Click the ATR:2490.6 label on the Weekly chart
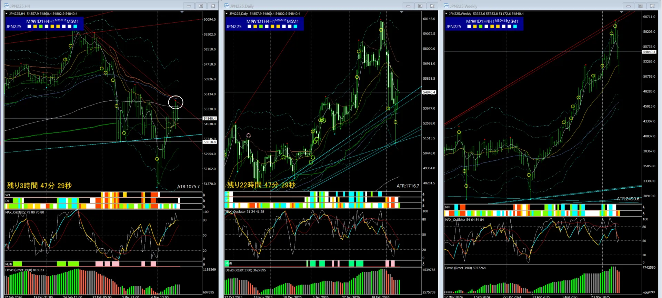 click(x=628, y=199)
